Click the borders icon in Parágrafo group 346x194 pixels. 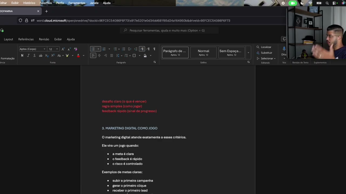[x=134, y=56]
